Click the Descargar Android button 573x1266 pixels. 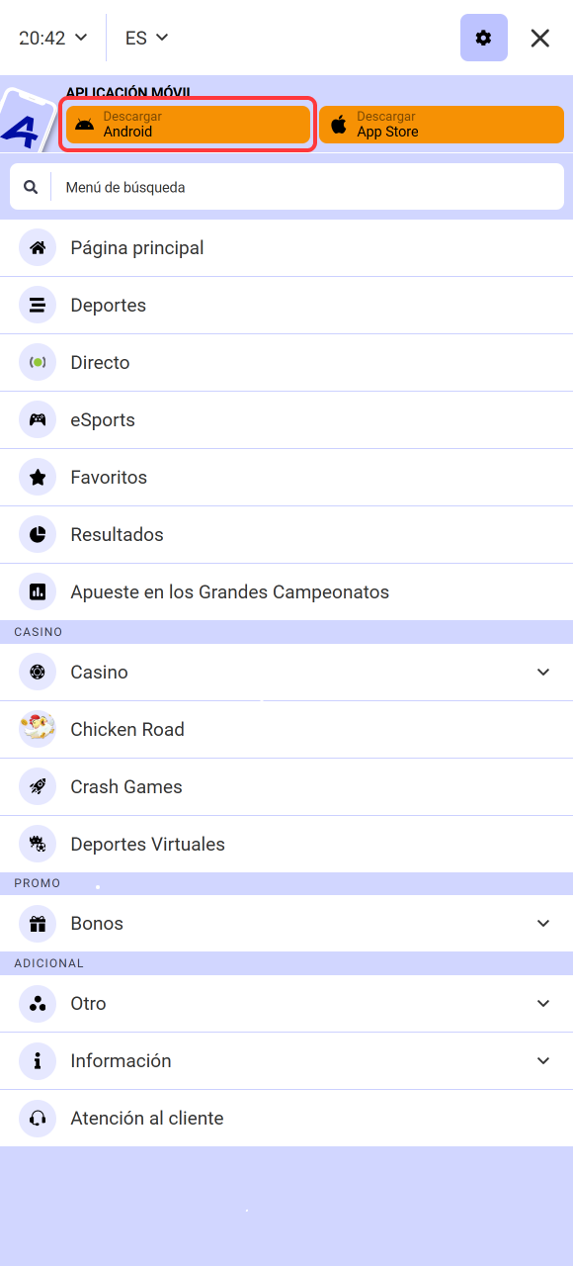pos(188,124)
